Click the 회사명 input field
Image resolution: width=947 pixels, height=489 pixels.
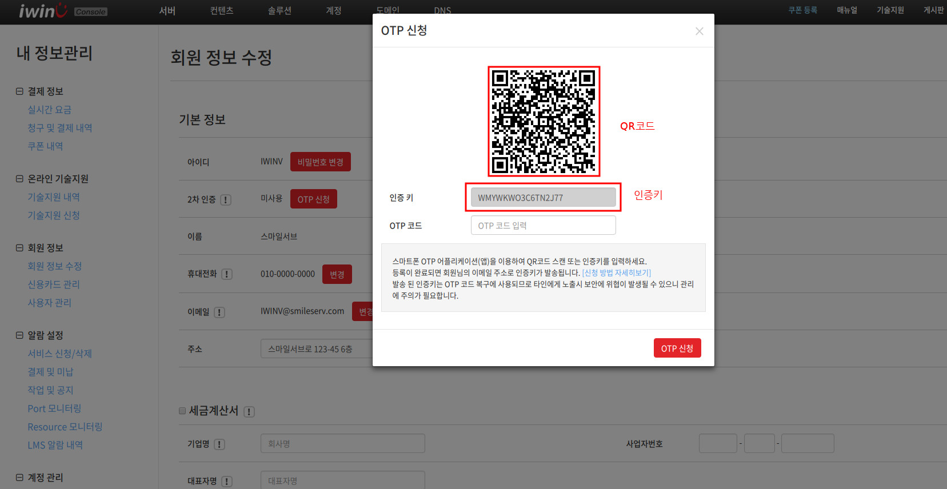343,443
